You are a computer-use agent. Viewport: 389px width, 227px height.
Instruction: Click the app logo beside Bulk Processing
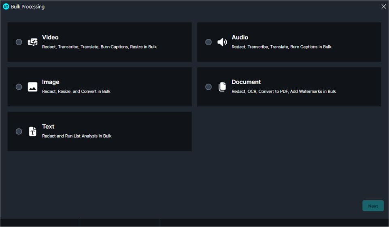pos(6,6)
